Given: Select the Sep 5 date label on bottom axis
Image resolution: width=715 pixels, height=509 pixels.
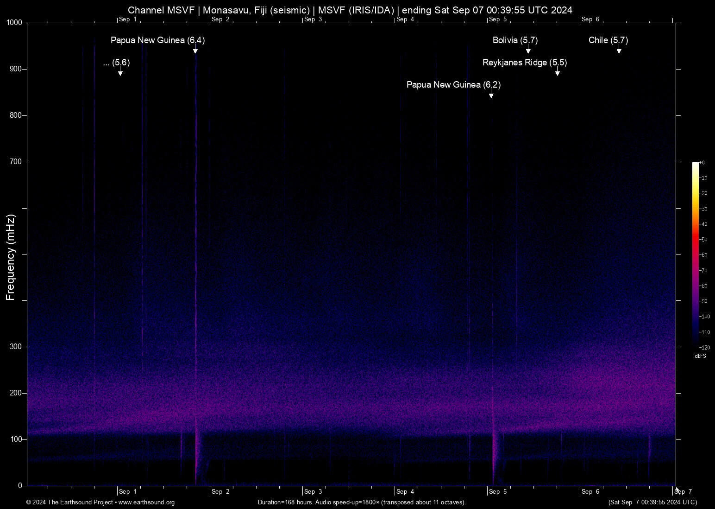Looking at the screenshot, I should click(x=498, y=492).
